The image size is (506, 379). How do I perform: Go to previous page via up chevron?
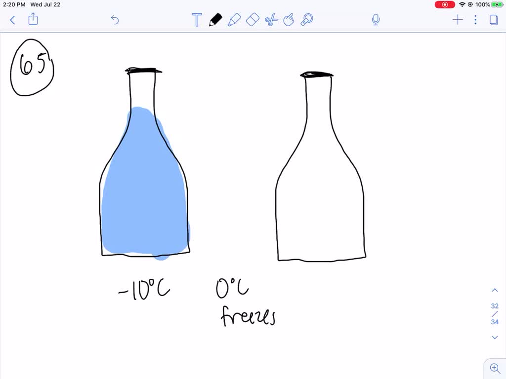click(495, 290)
